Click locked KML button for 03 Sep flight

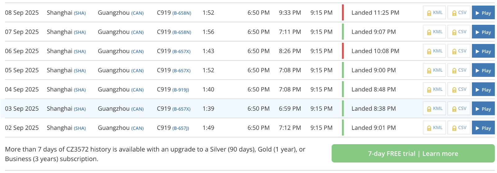coord(435,109)
